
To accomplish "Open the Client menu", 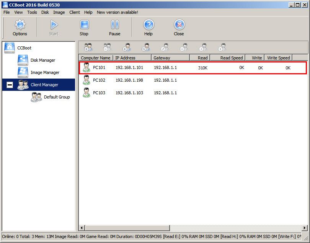I will 75,12.
